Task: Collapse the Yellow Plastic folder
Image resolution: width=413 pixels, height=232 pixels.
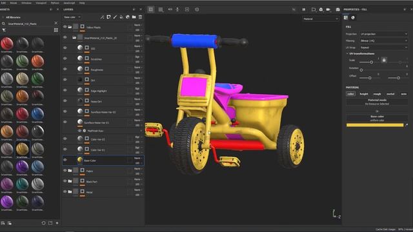Action: click(70, 27)
